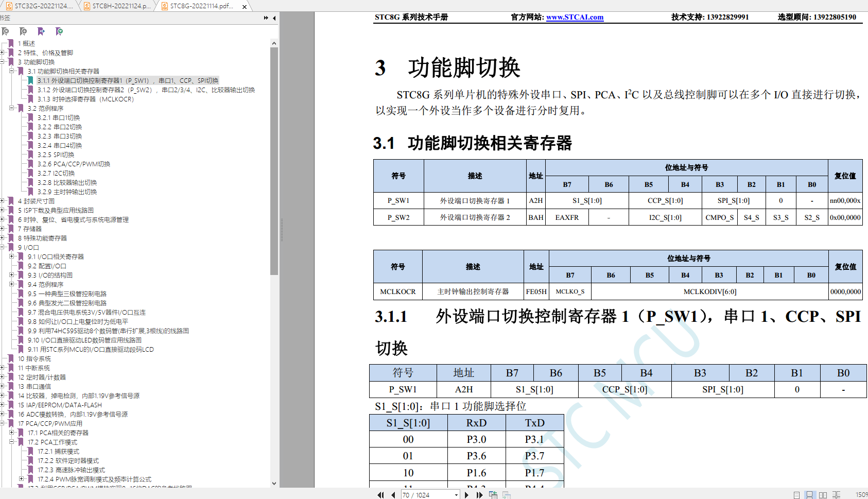Open the www.STCAI.com website link

click(575, 17)
